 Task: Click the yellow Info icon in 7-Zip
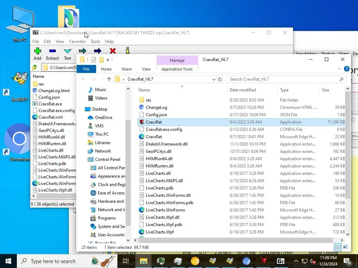(x=128, y=50)
